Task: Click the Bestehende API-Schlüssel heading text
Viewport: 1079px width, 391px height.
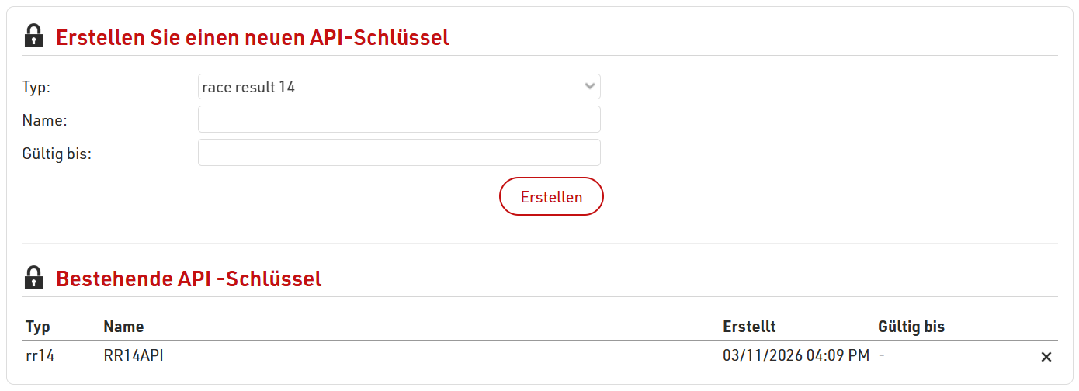Action: coord(189,279)
